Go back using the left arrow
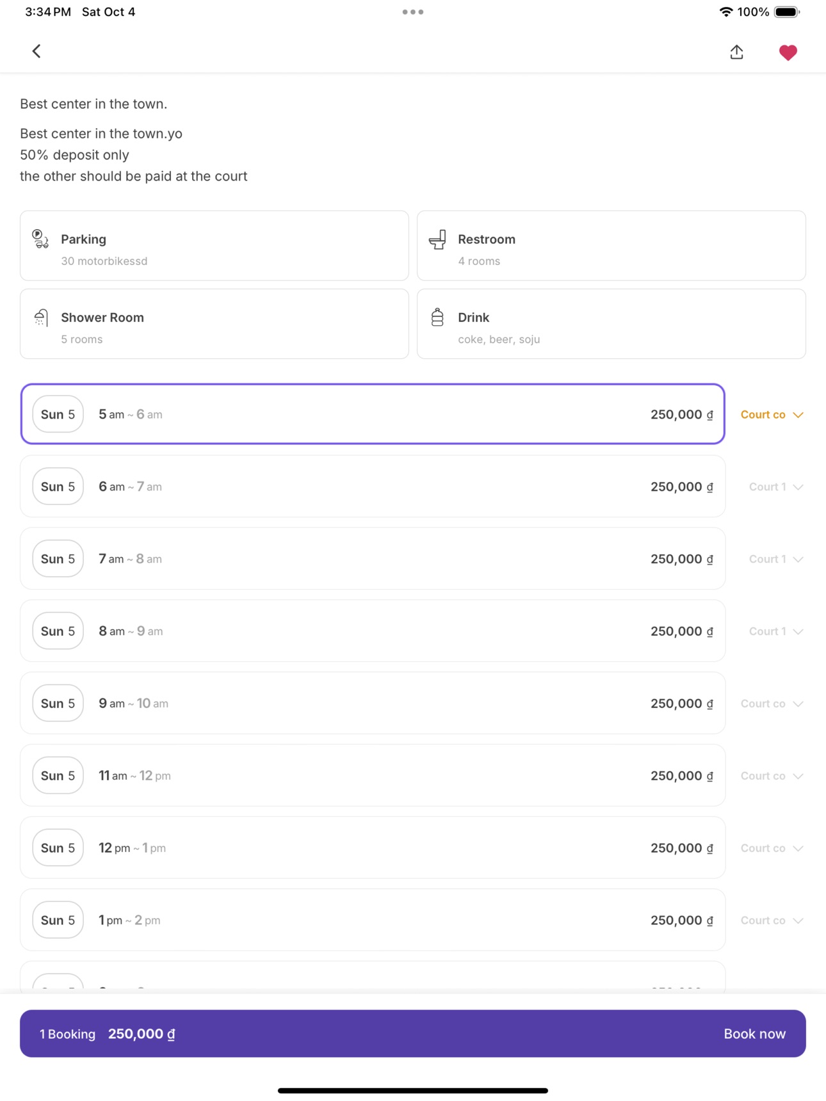This screenshot has height=1101, width=826. tap(36, 51)
